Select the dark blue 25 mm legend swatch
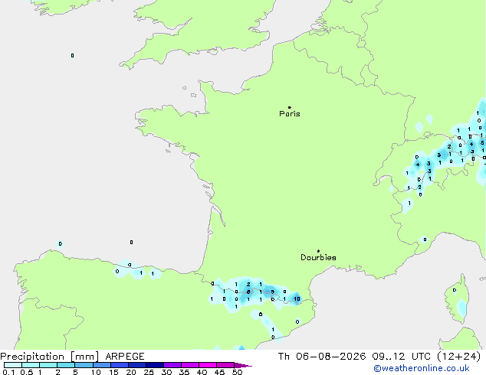Viewport: 486px width, 375px height. [155, 365]
